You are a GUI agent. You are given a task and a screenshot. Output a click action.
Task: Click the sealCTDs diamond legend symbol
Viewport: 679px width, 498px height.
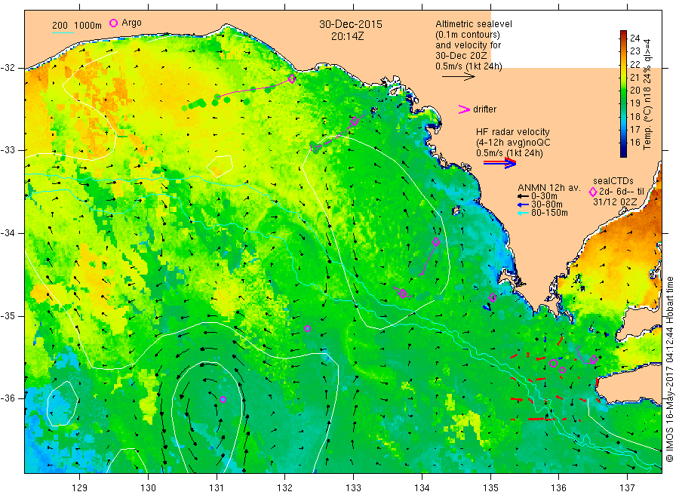(x=593, y=192)
